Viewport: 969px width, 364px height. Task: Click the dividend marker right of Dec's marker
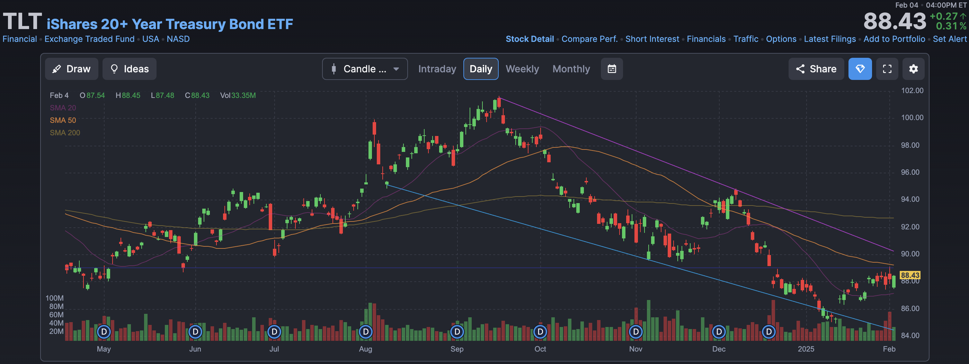[769, 332]
